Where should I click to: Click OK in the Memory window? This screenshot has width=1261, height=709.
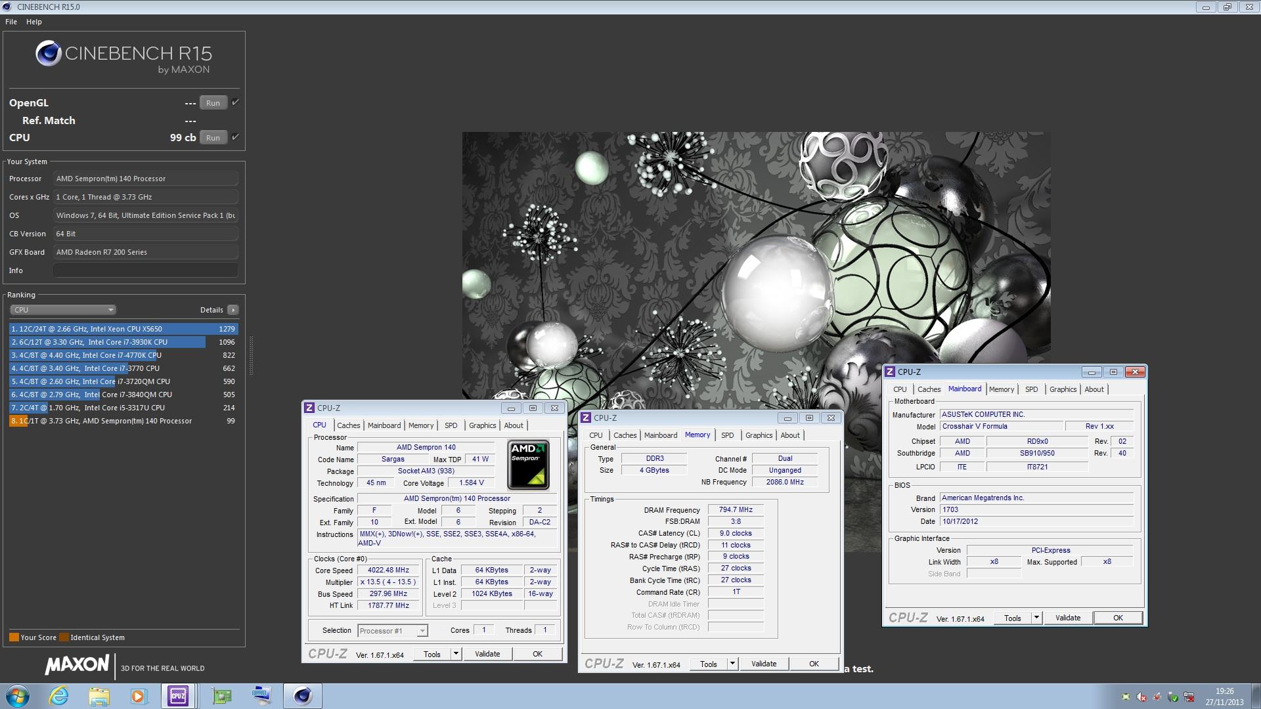pos(814,664)
